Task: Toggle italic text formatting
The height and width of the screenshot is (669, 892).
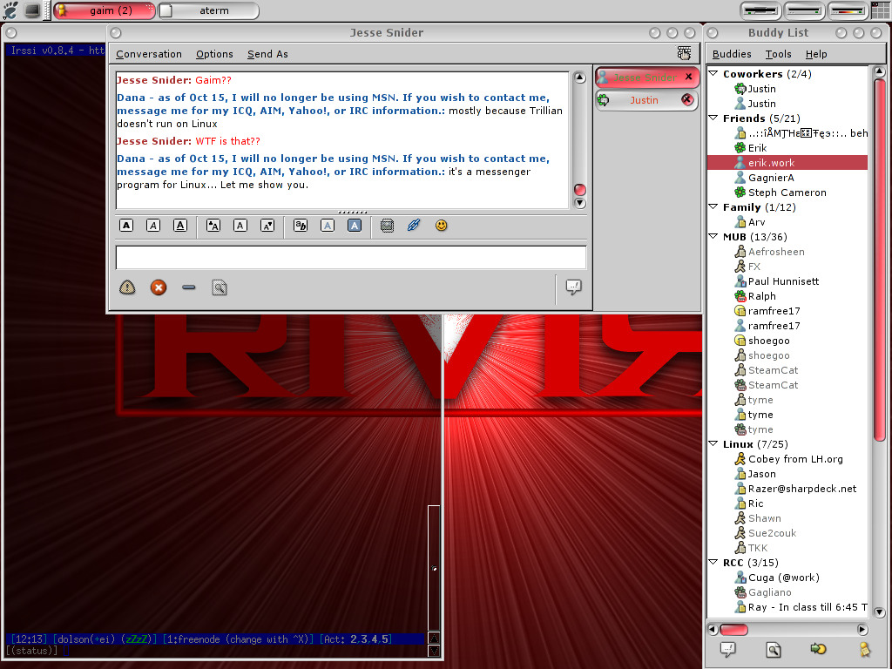Action: 153,226
